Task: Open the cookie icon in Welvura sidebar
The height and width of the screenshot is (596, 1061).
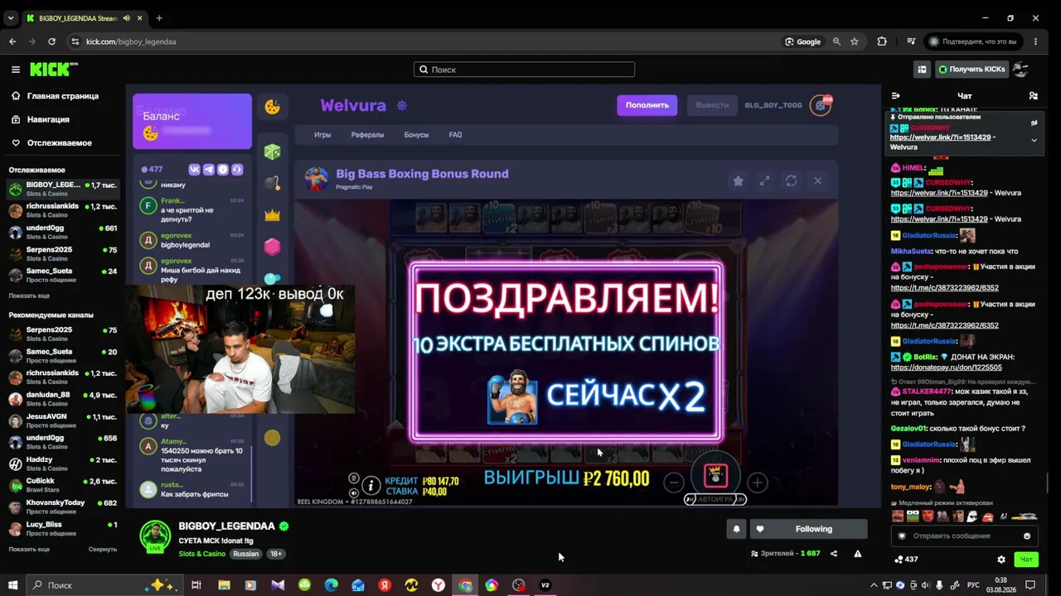Action: [x=272, y=107]
